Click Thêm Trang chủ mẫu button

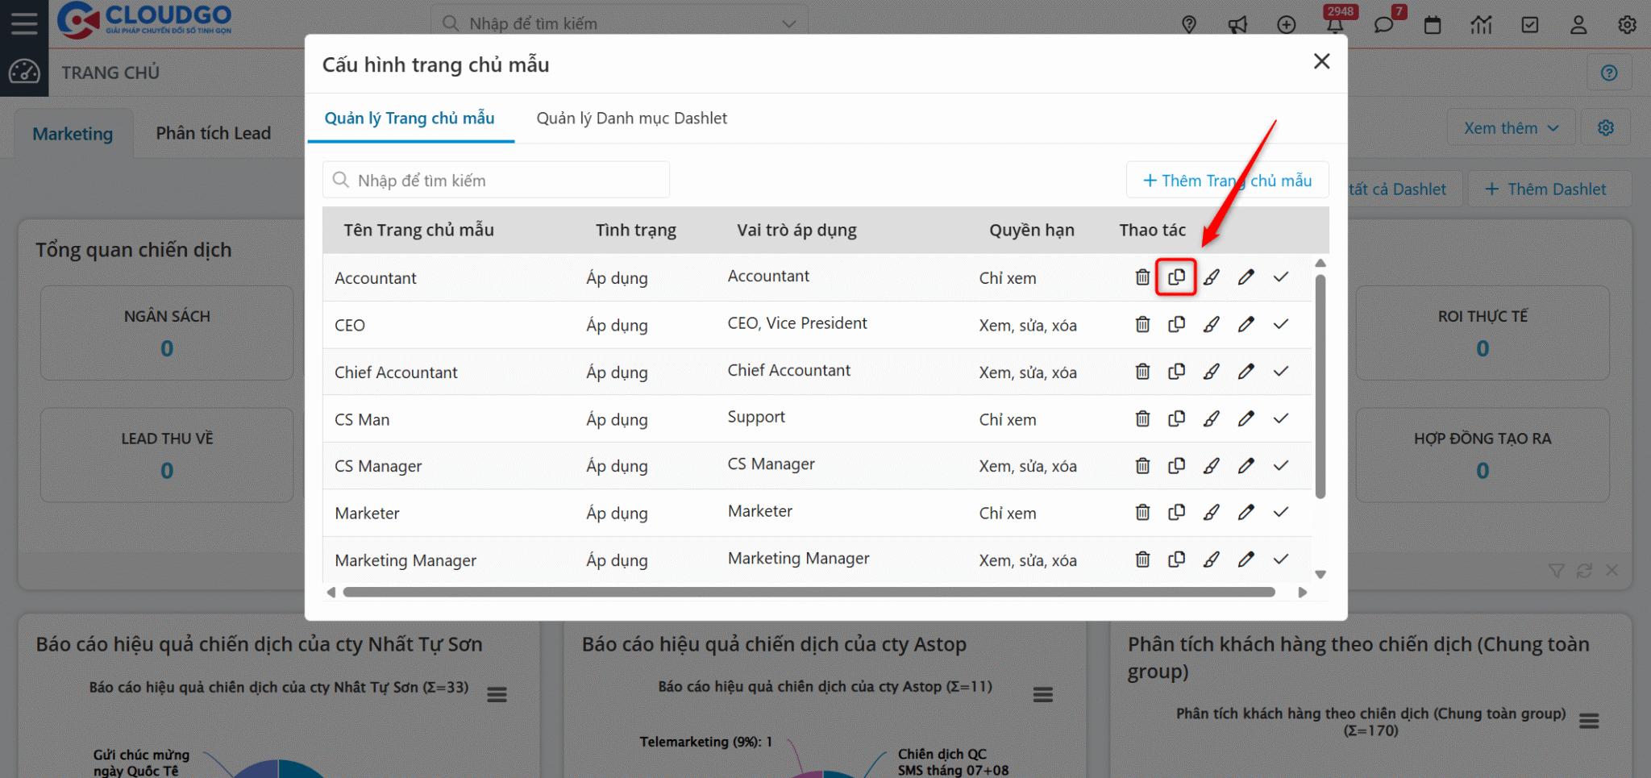coord(1227,181)
